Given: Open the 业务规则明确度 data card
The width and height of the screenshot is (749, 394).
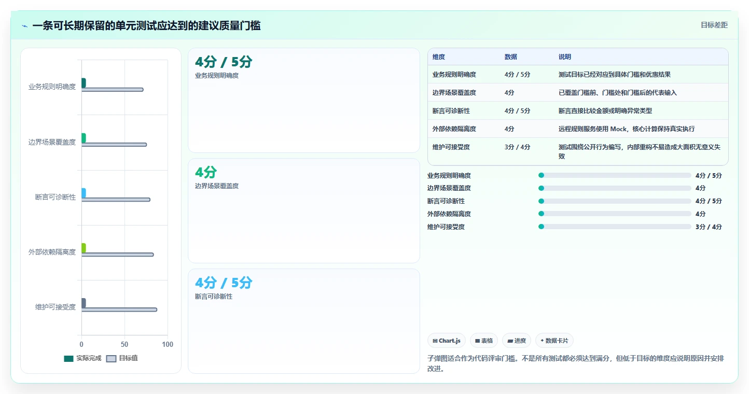Looking at the screenshot, I should click(303, 101).
